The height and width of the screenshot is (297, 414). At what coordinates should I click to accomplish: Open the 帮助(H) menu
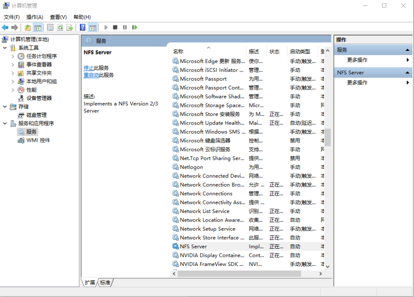[x=82, y=17]
